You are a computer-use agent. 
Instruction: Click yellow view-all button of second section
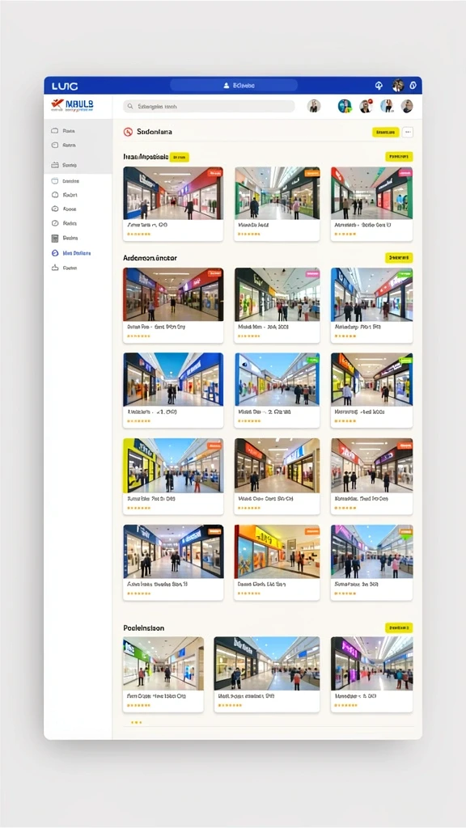coord(399,258)
